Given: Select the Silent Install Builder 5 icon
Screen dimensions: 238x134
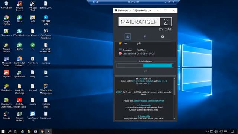Looking at the screenshot, I should pyautogui.click(x=19, y=61).
